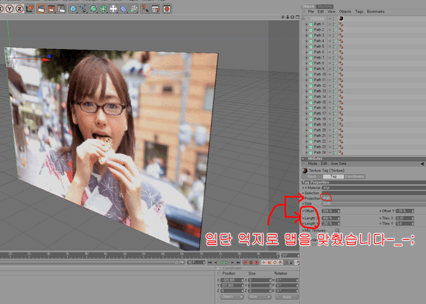Click the Tiles X value field
426x304 pixels.
[404, 218]
